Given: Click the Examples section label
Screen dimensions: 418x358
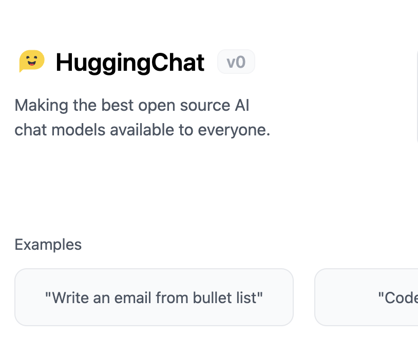Looking at the screenshot, I should click(48, 244).
